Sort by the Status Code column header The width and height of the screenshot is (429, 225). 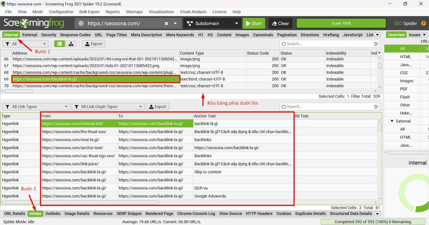[x=263, y=53]
